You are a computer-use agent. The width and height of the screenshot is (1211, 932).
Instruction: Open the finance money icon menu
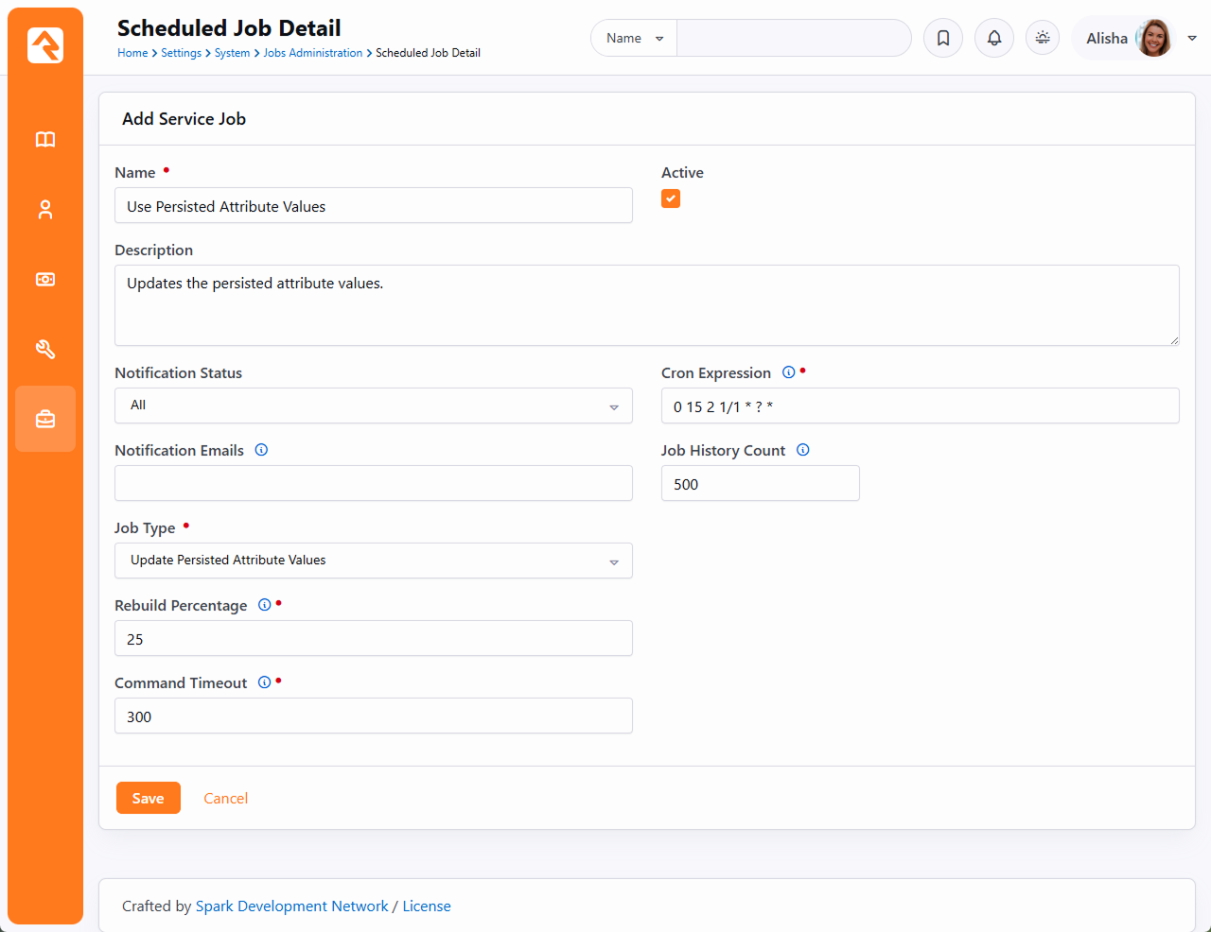(45, 280)
